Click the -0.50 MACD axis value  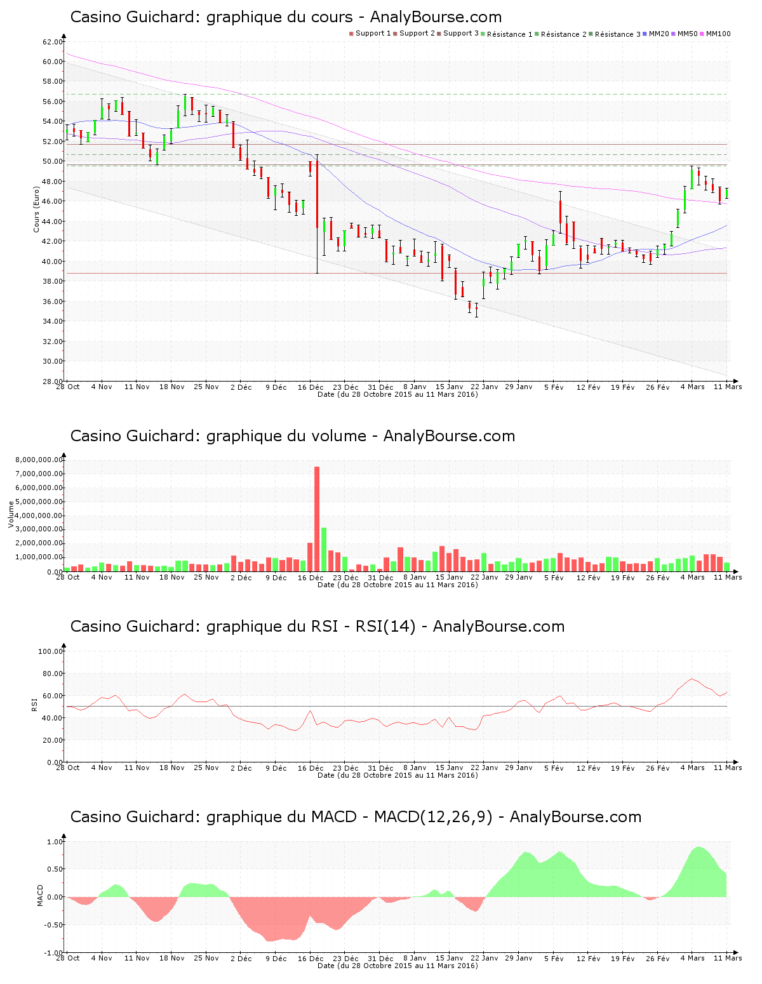[x=54, y=925]
